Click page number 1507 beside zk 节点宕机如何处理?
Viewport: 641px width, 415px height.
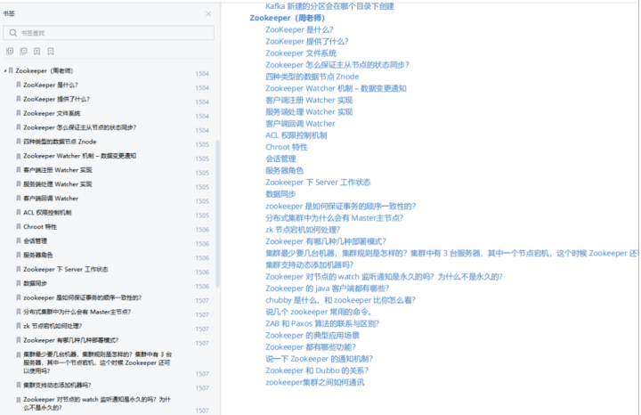(202, 329)
